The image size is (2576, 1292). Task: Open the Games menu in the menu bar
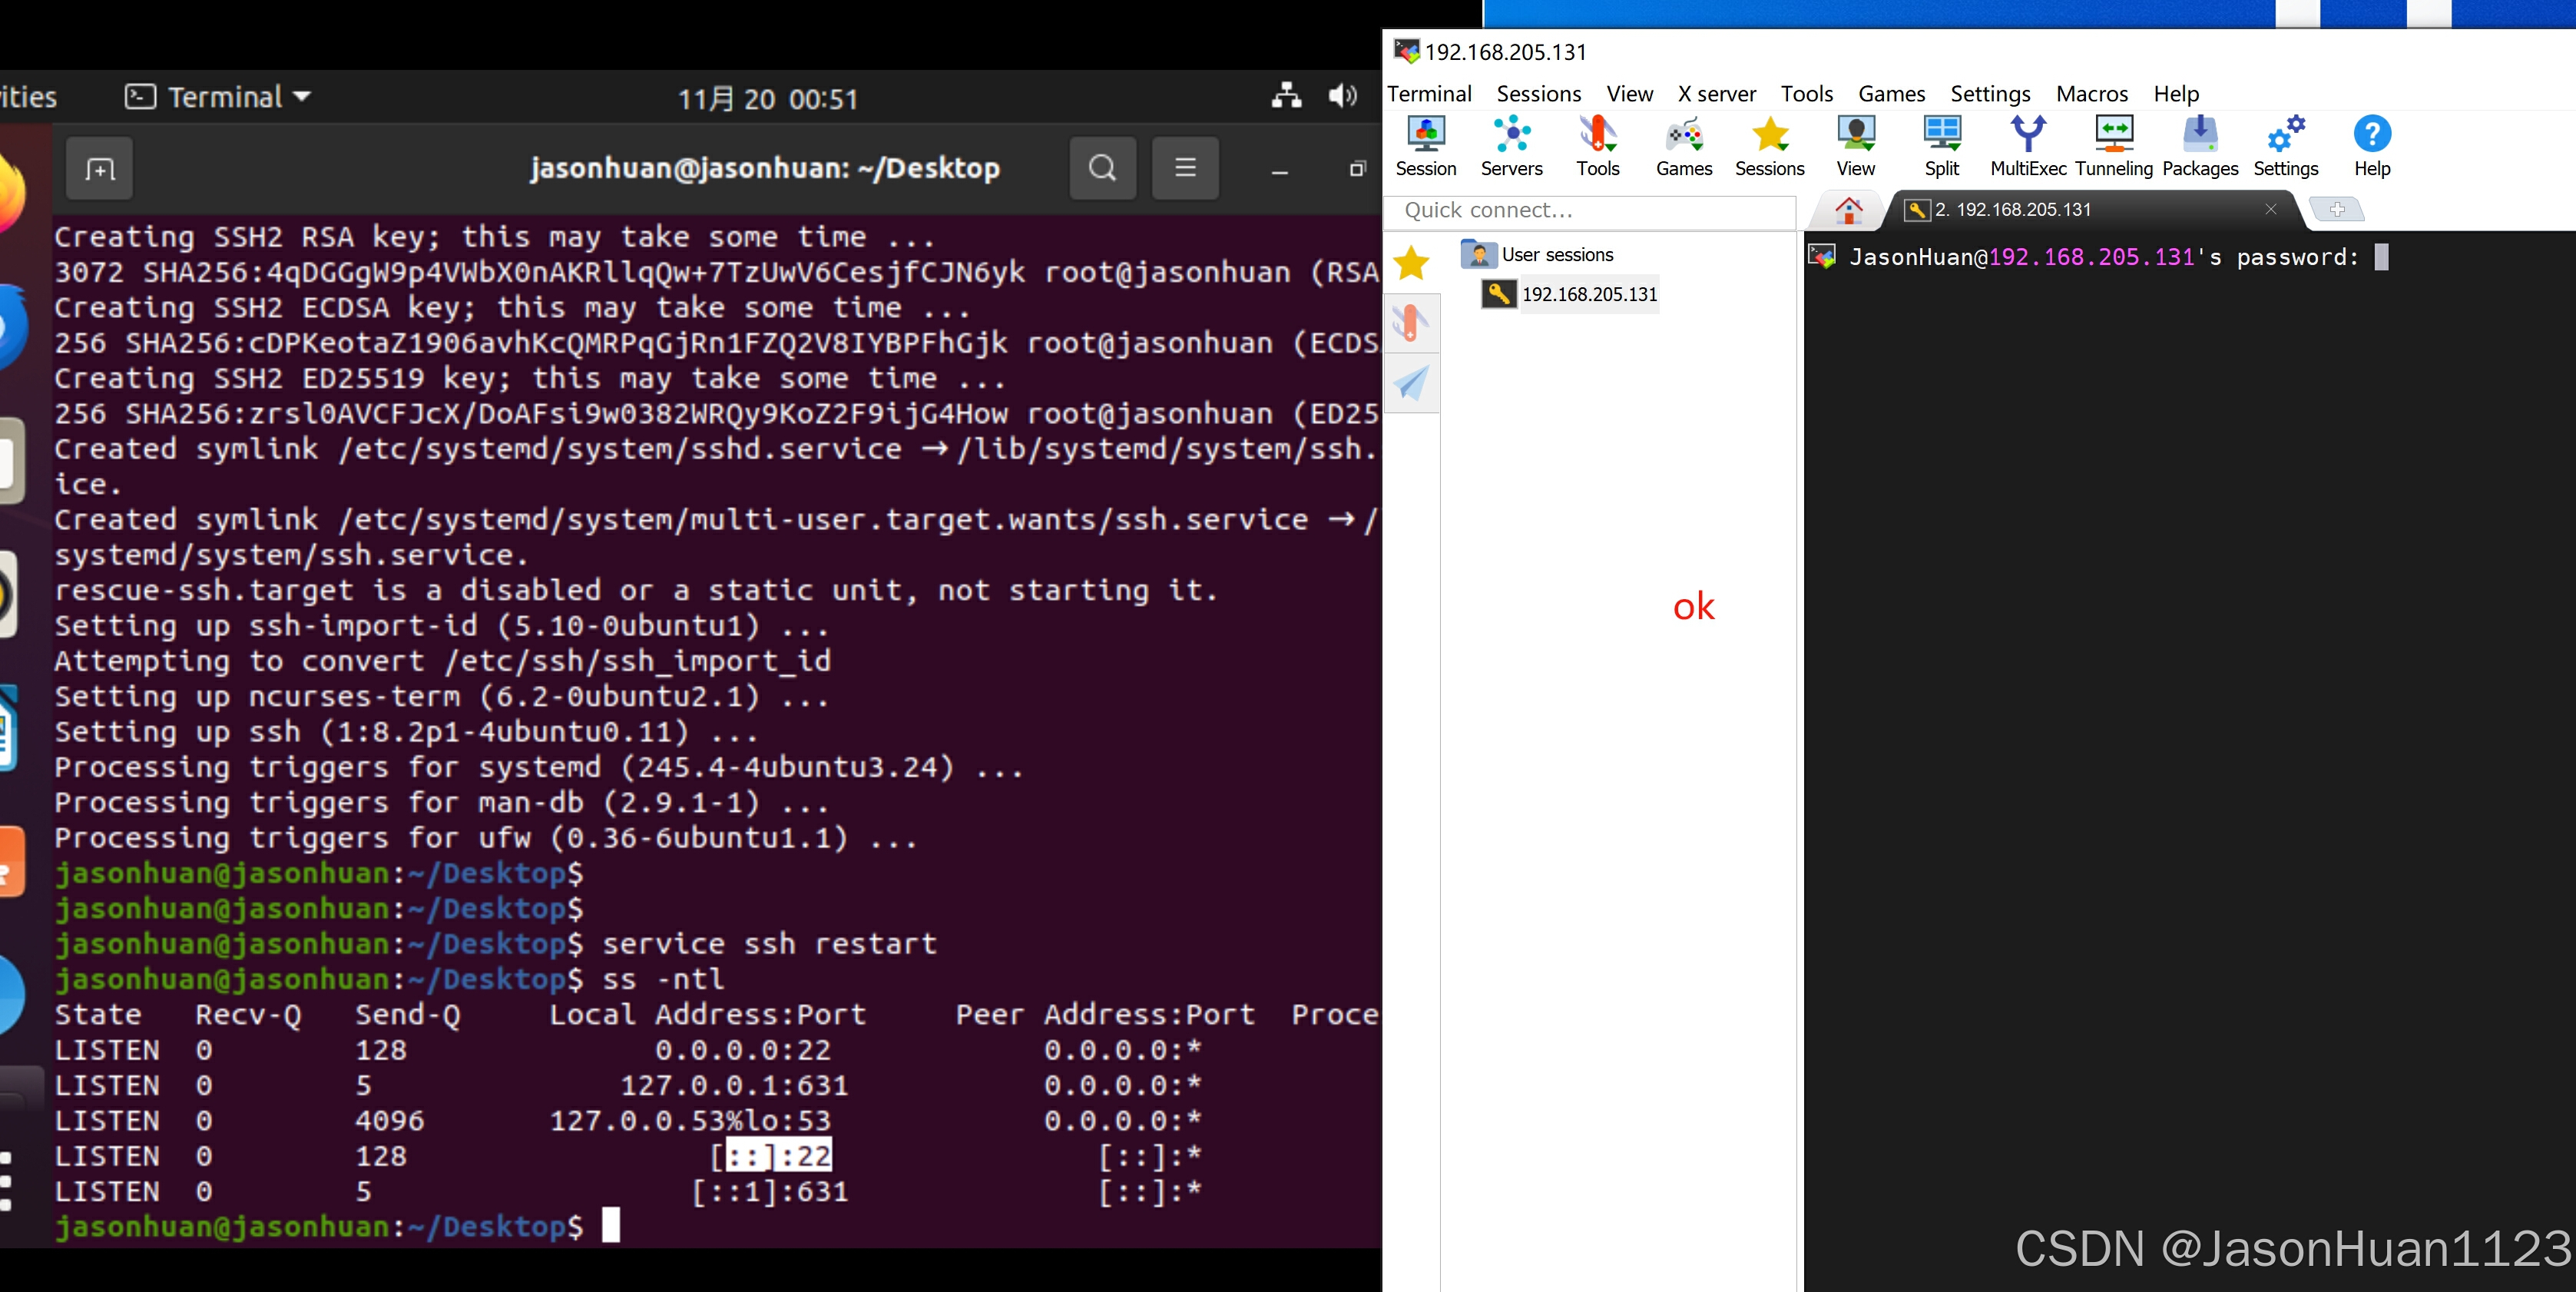tap(1891, 94)
